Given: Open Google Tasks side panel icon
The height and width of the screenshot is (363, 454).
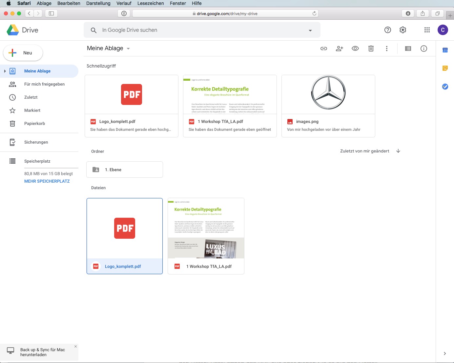Looking at the screenshot, I should click(x=445, y=87).
